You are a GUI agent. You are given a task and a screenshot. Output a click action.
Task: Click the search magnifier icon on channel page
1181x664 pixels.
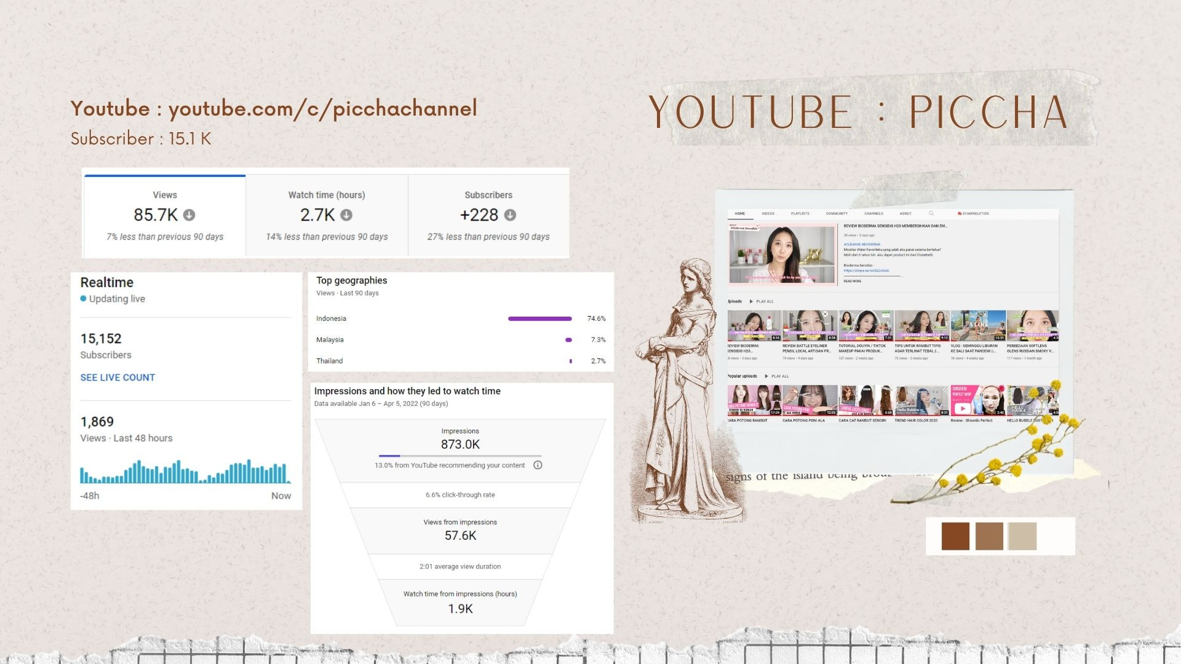point(931,213)
